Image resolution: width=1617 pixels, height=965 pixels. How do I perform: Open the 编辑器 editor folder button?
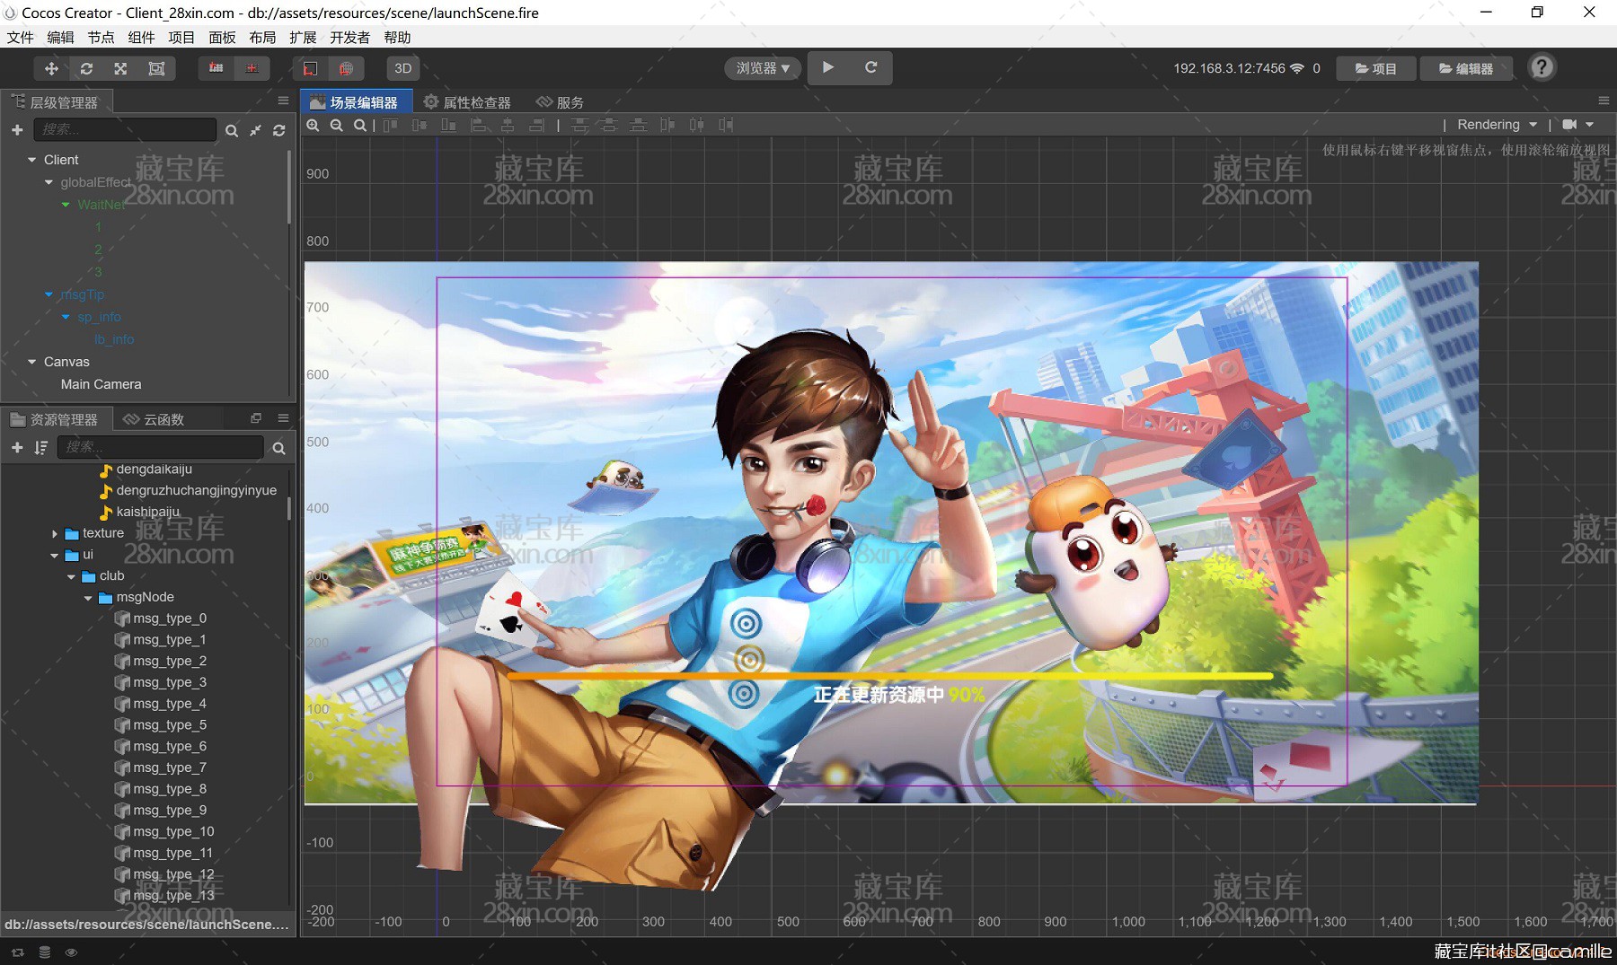(1465, 68)
